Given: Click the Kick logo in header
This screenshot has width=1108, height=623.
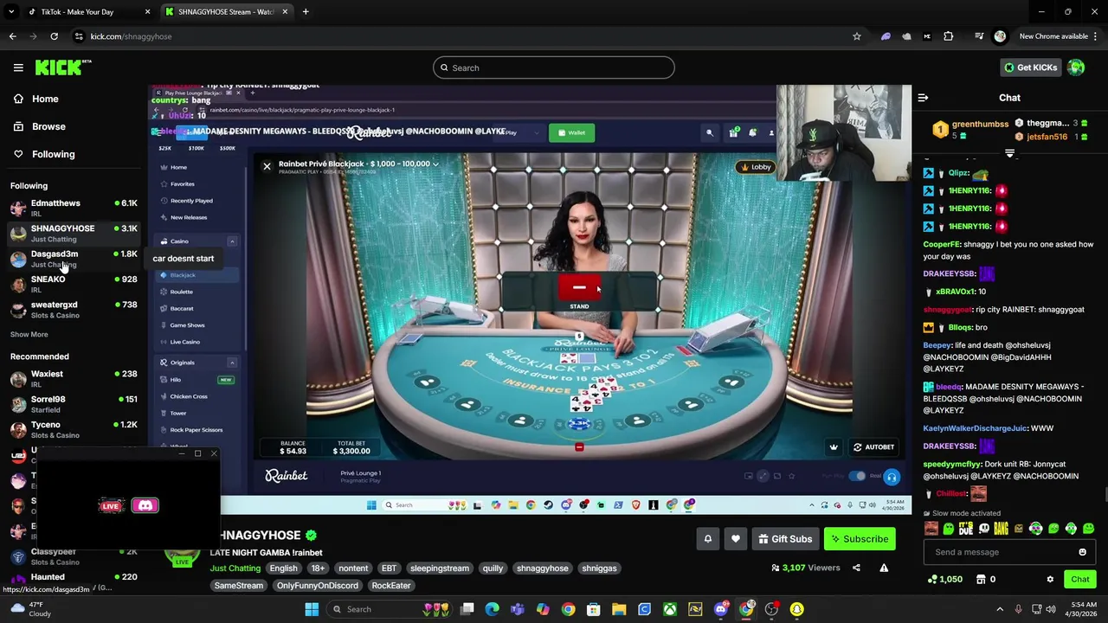Looking at the screenshot, I should tap(62, 67).
